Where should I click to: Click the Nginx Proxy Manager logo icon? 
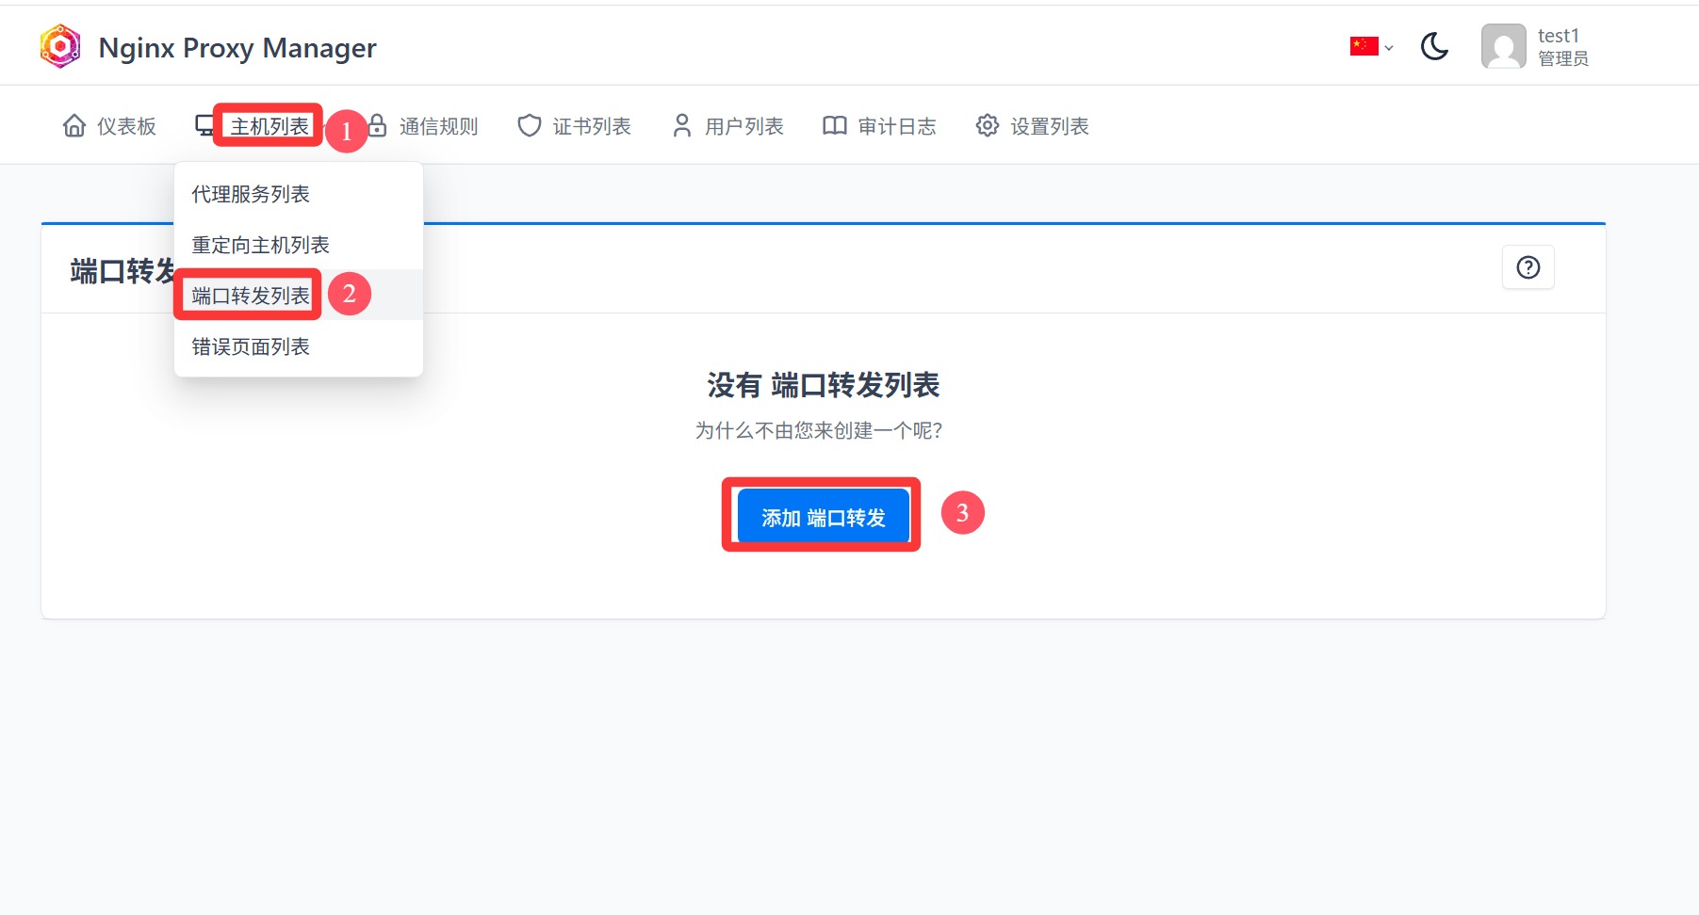60,47
